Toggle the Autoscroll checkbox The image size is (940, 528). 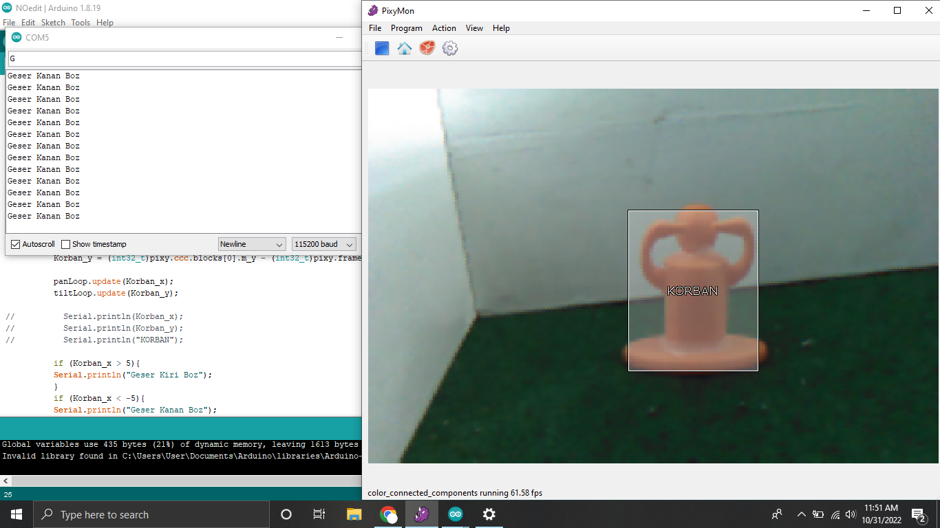(x=16, y=244)
